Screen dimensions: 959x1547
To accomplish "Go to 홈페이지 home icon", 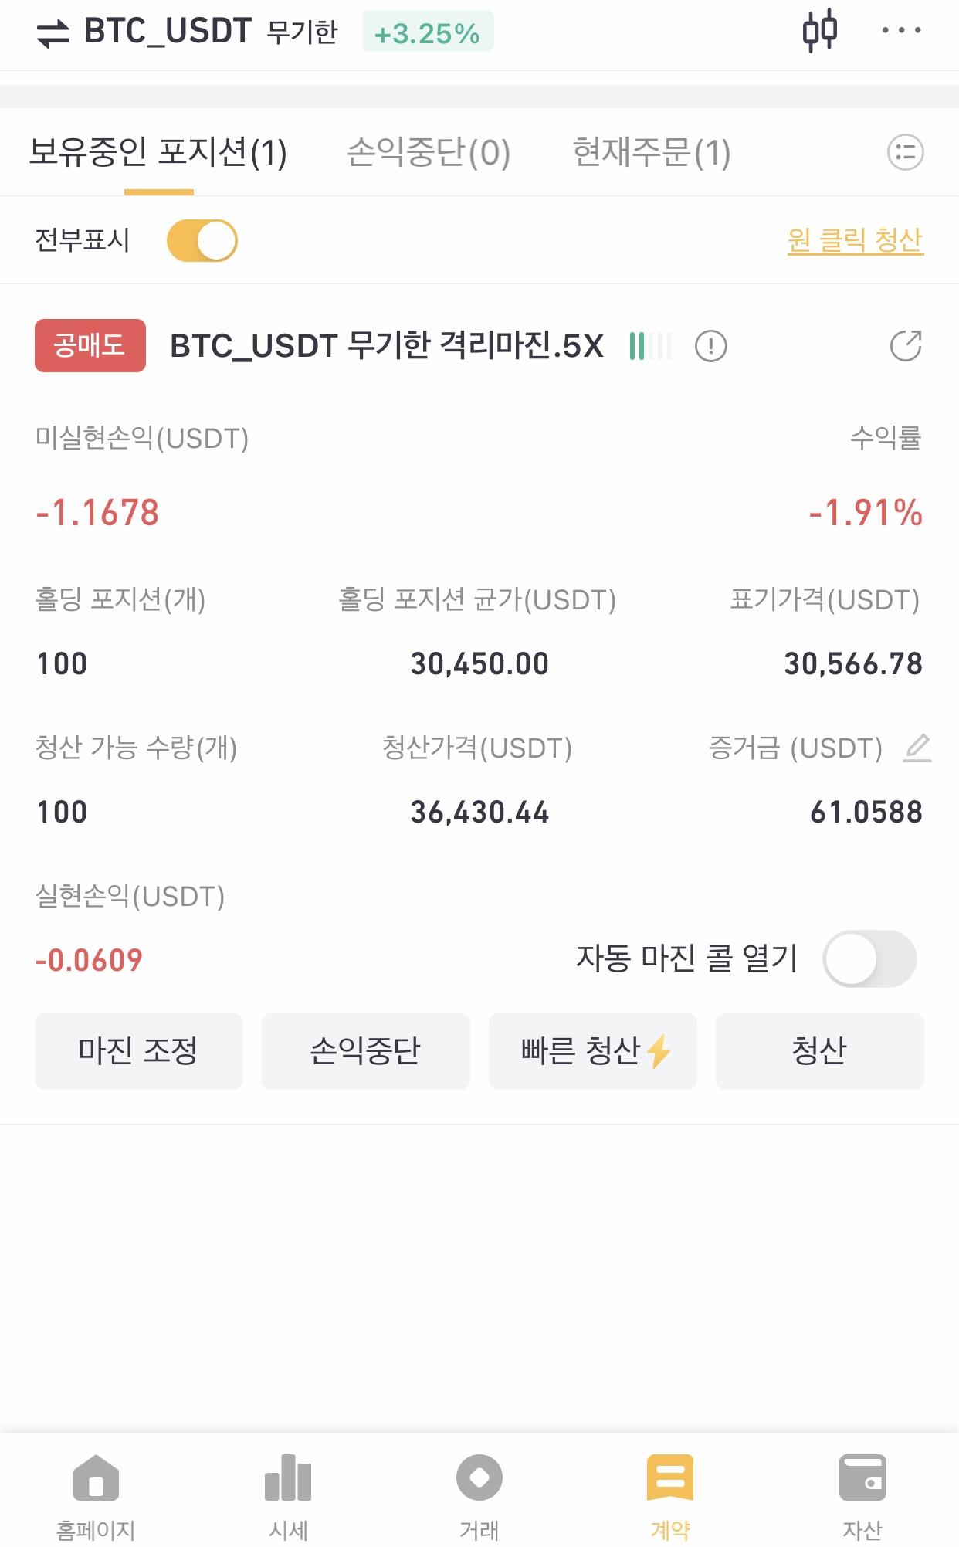I will 96,1496.
